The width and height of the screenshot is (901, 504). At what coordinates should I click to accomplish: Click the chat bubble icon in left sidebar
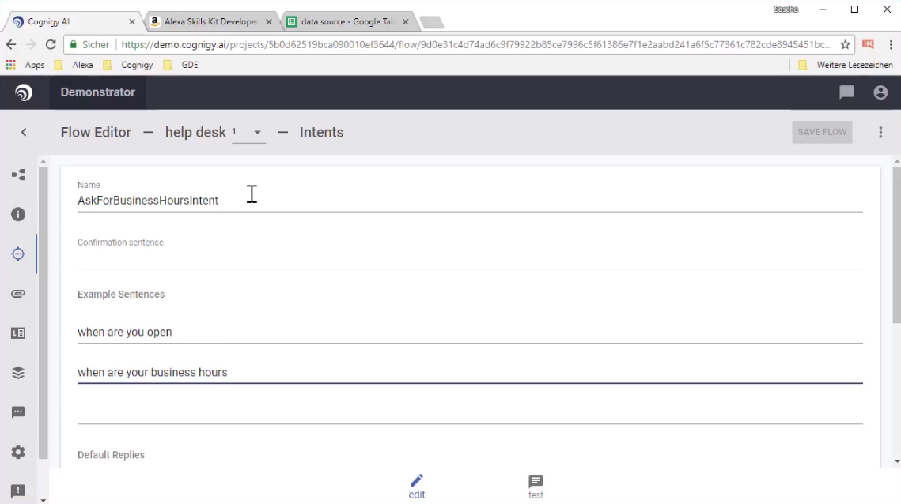[x=17, y=412]
